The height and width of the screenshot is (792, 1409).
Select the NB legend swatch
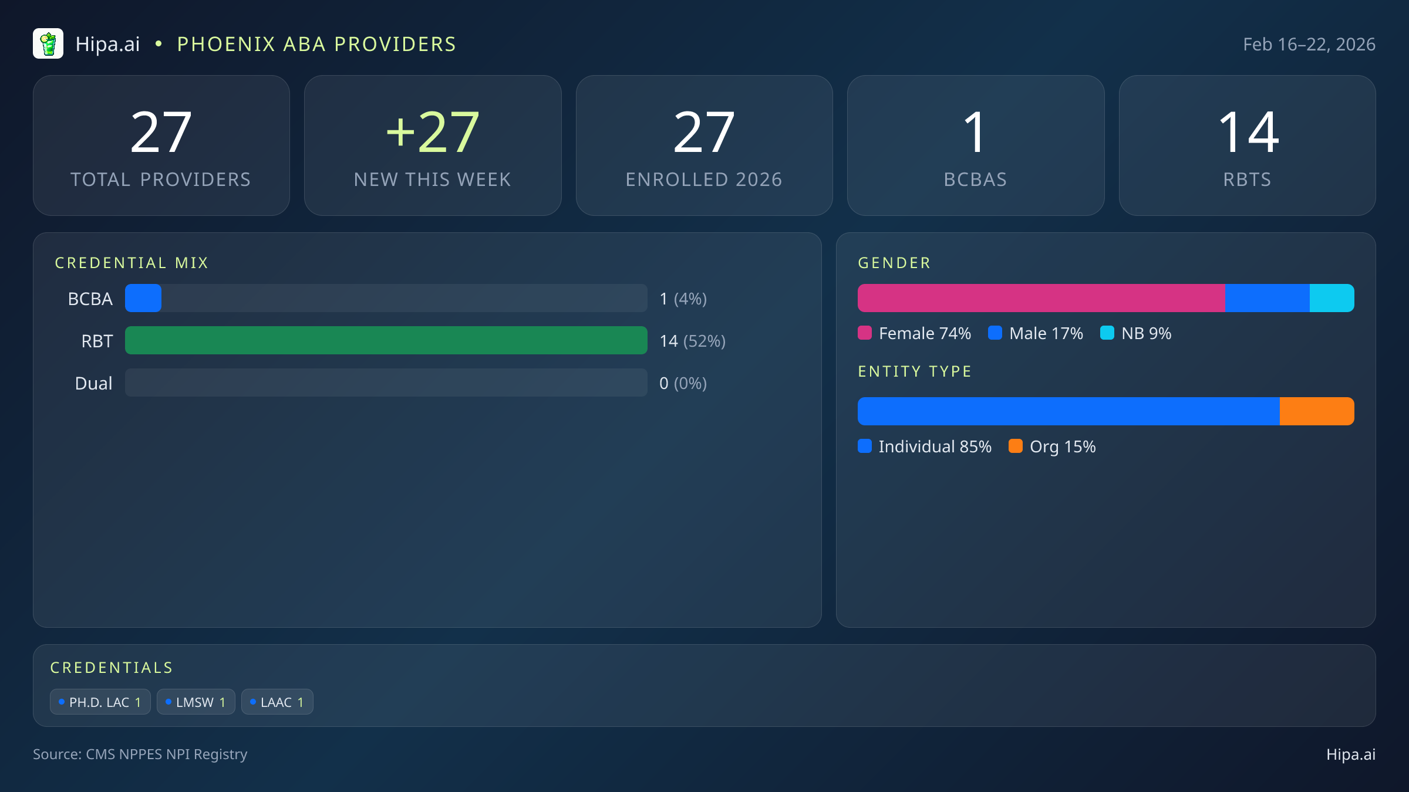tap(1108, 333)
